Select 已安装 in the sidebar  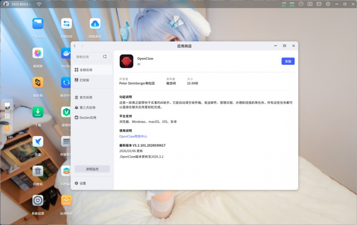click(x=92, y=80)
